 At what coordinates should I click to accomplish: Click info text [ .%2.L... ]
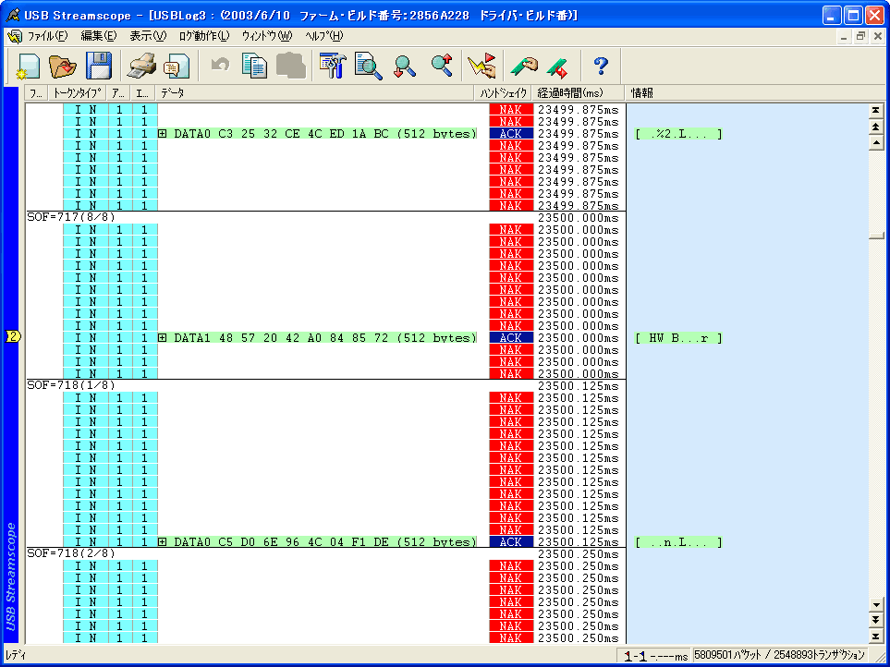678,134
